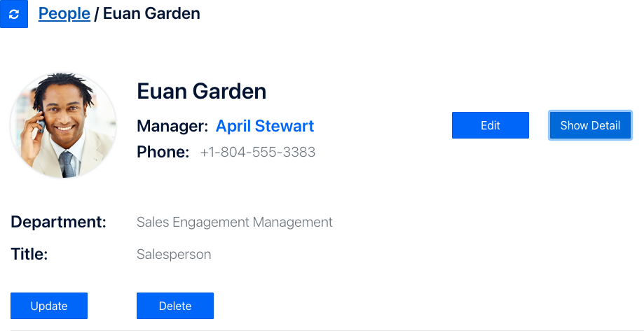Click Euan Garden in the breadcrumb
Viewport: 644px width, 331px height.
(151, 13)
